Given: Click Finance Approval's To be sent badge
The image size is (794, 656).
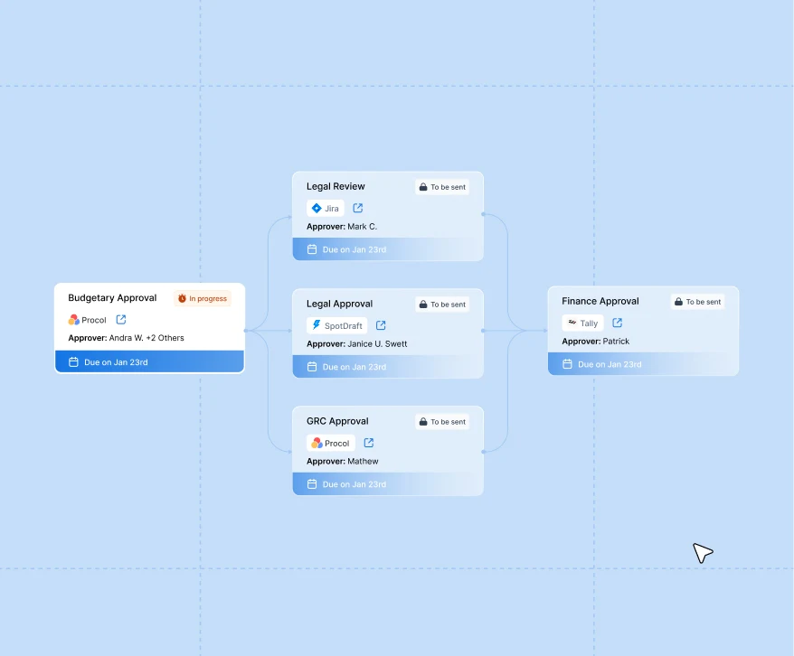Looking at the screenshot, I should 697,302.
